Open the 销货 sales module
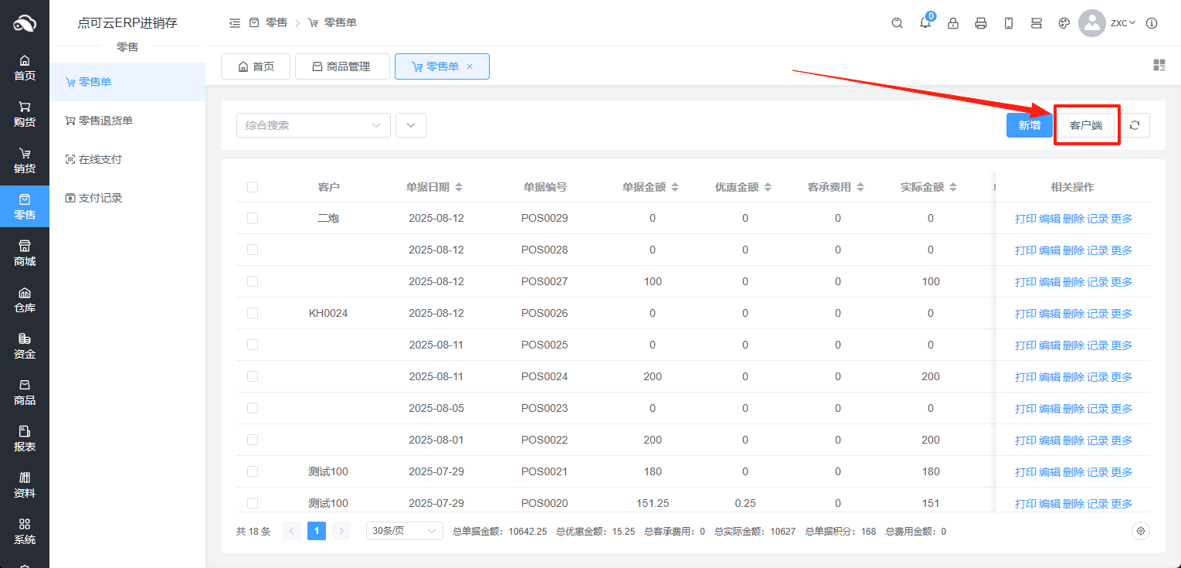Viewport: 1181px width, 568px height. [x=25, y=161]
